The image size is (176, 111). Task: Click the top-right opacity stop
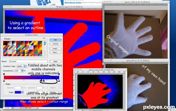(59, 74)
